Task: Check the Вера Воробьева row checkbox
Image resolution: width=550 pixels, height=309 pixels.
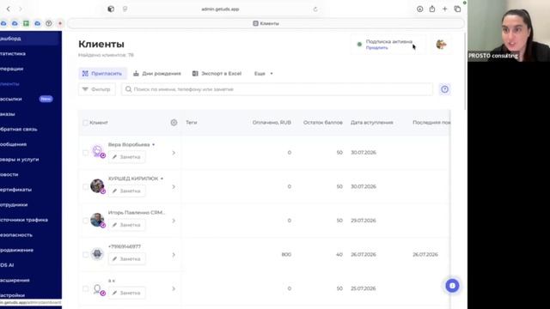Action: [x=85, y=153]
